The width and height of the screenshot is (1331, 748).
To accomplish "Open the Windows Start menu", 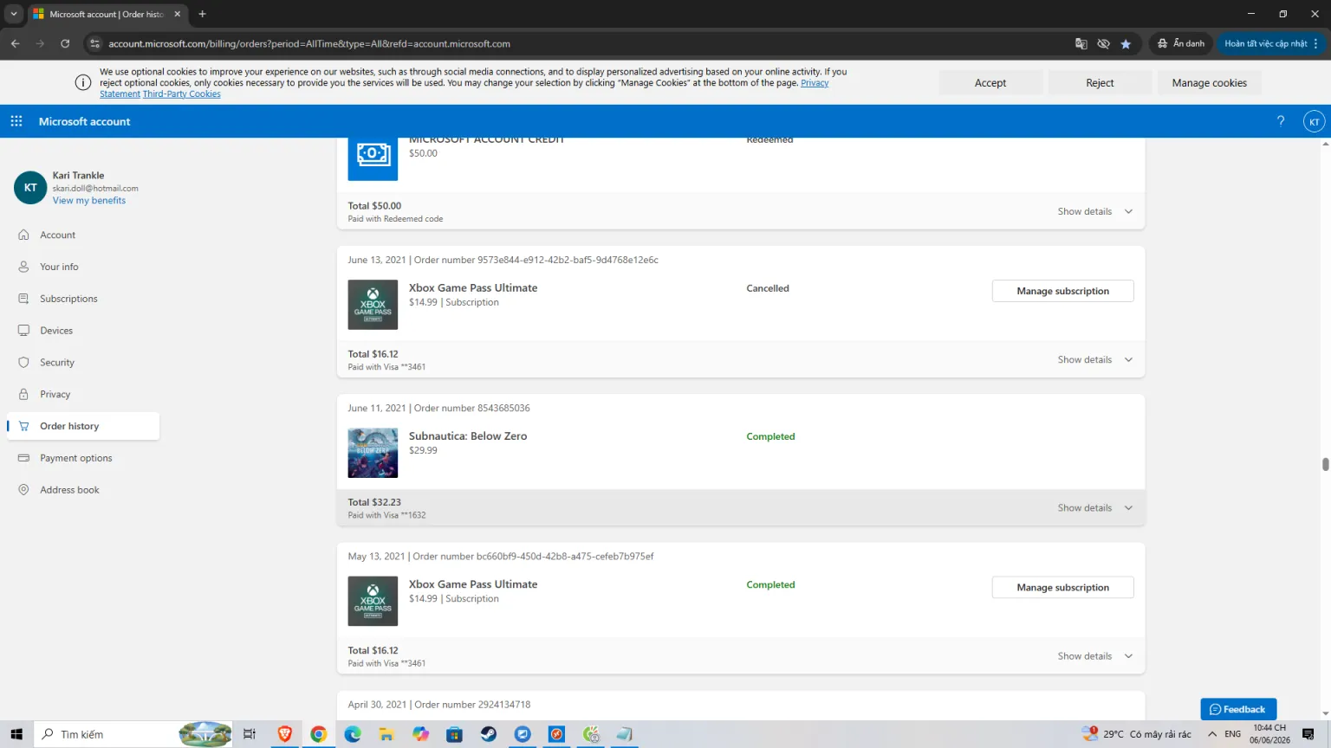I will pos(16,734).
